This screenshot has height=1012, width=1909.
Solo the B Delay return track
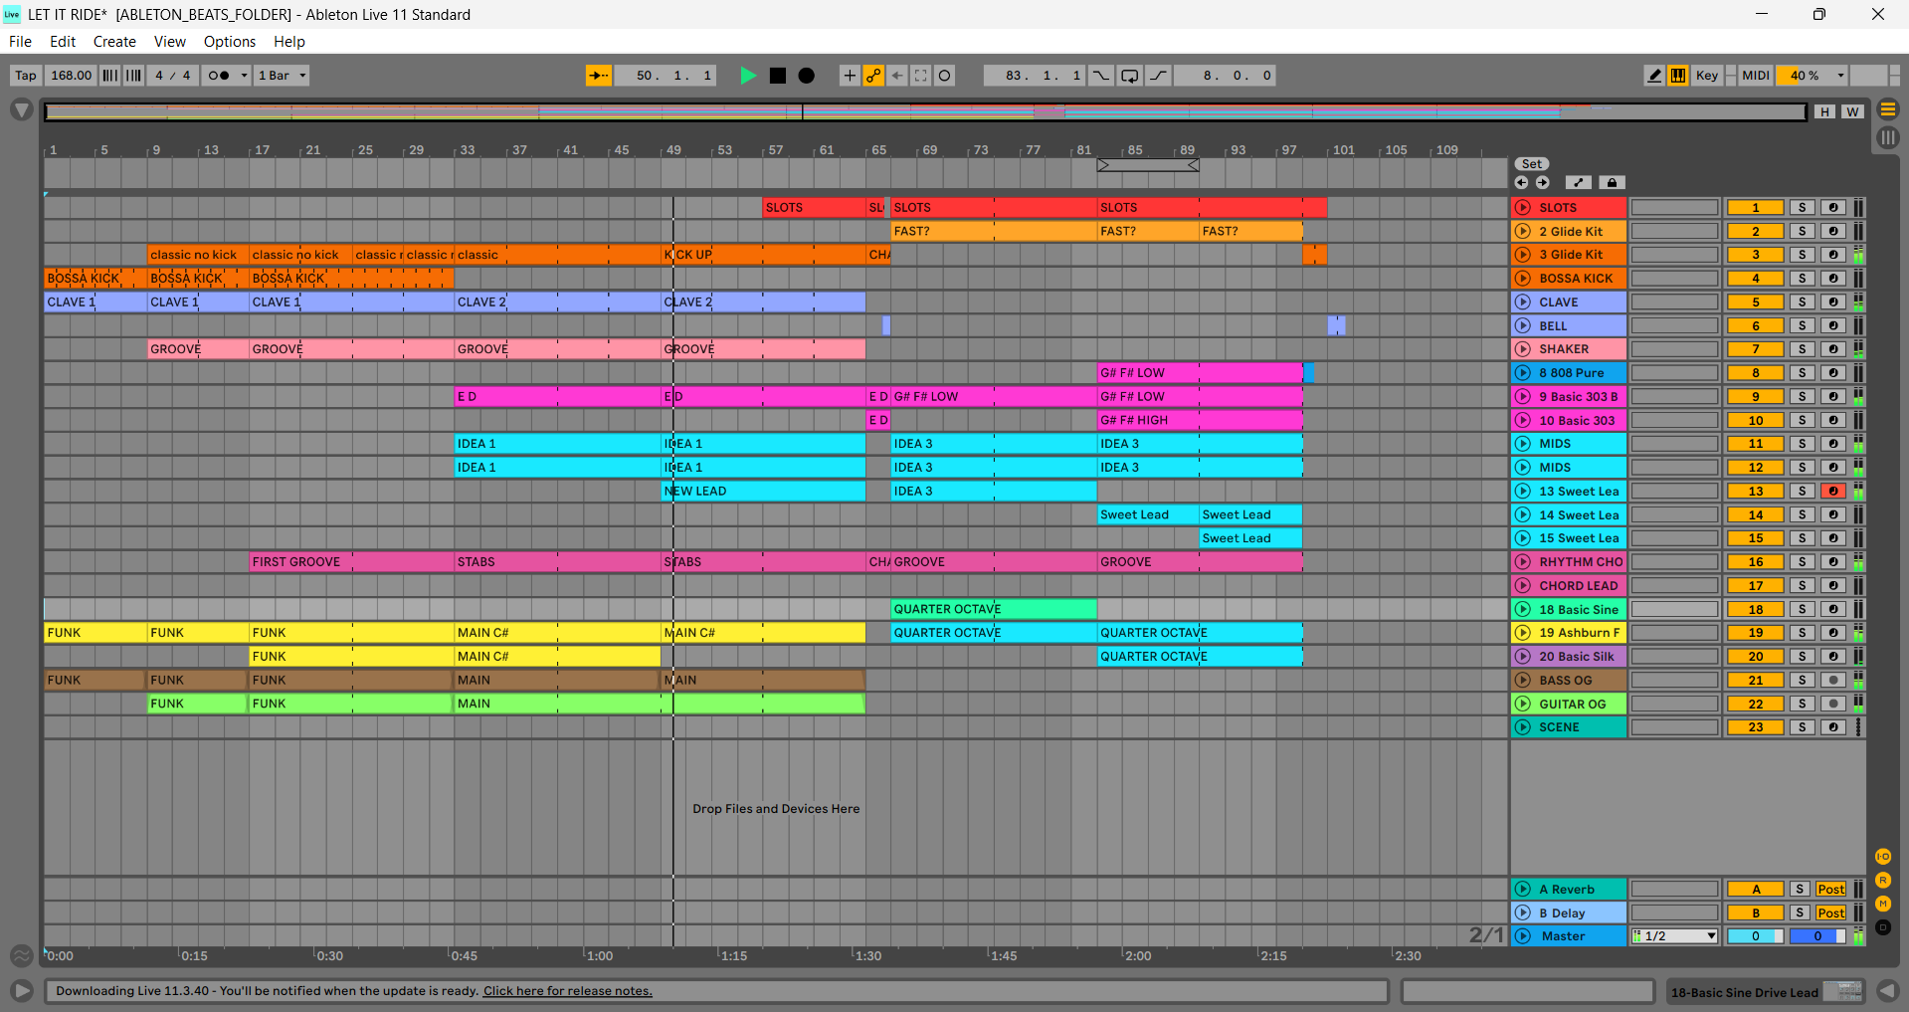coord(1800,913)
